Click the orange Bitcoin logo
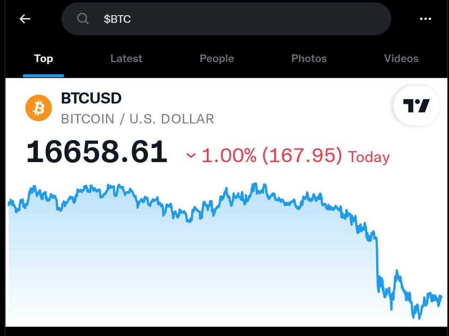This screenshot has width=449, height=336. pos(38,108)
